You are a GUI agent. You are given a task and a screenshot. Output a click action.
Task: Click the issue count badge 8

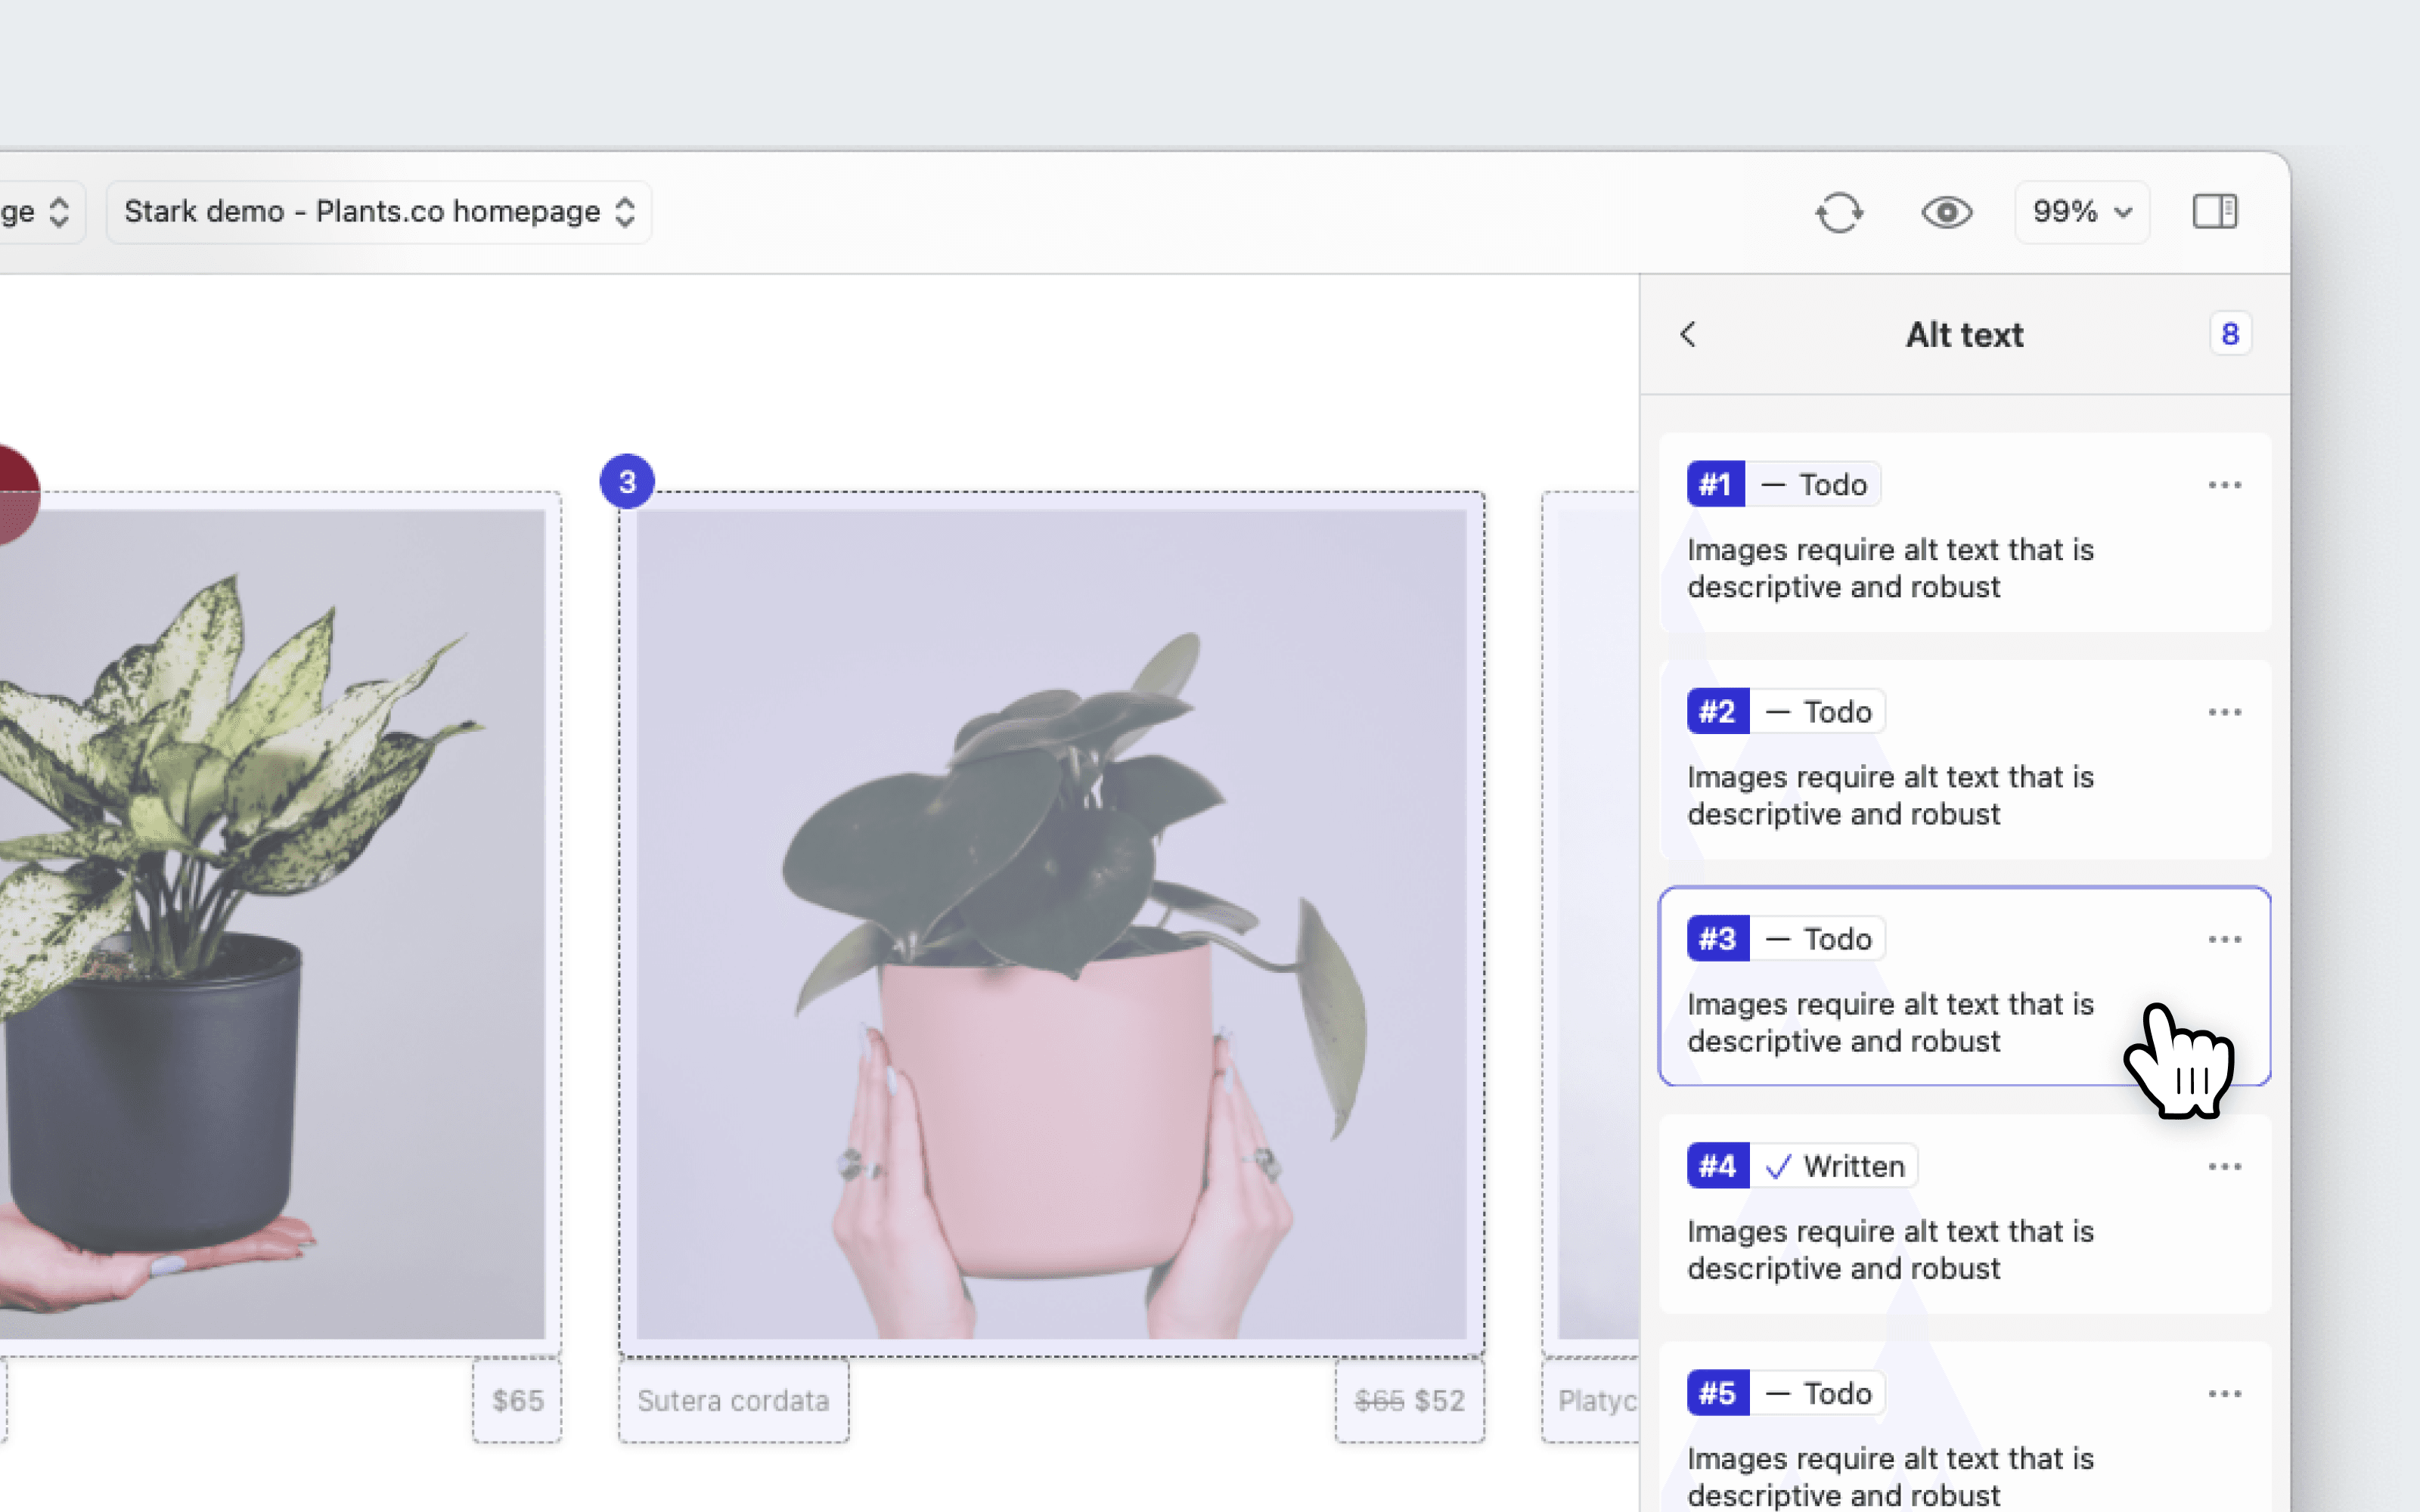tap(2229, 334)
